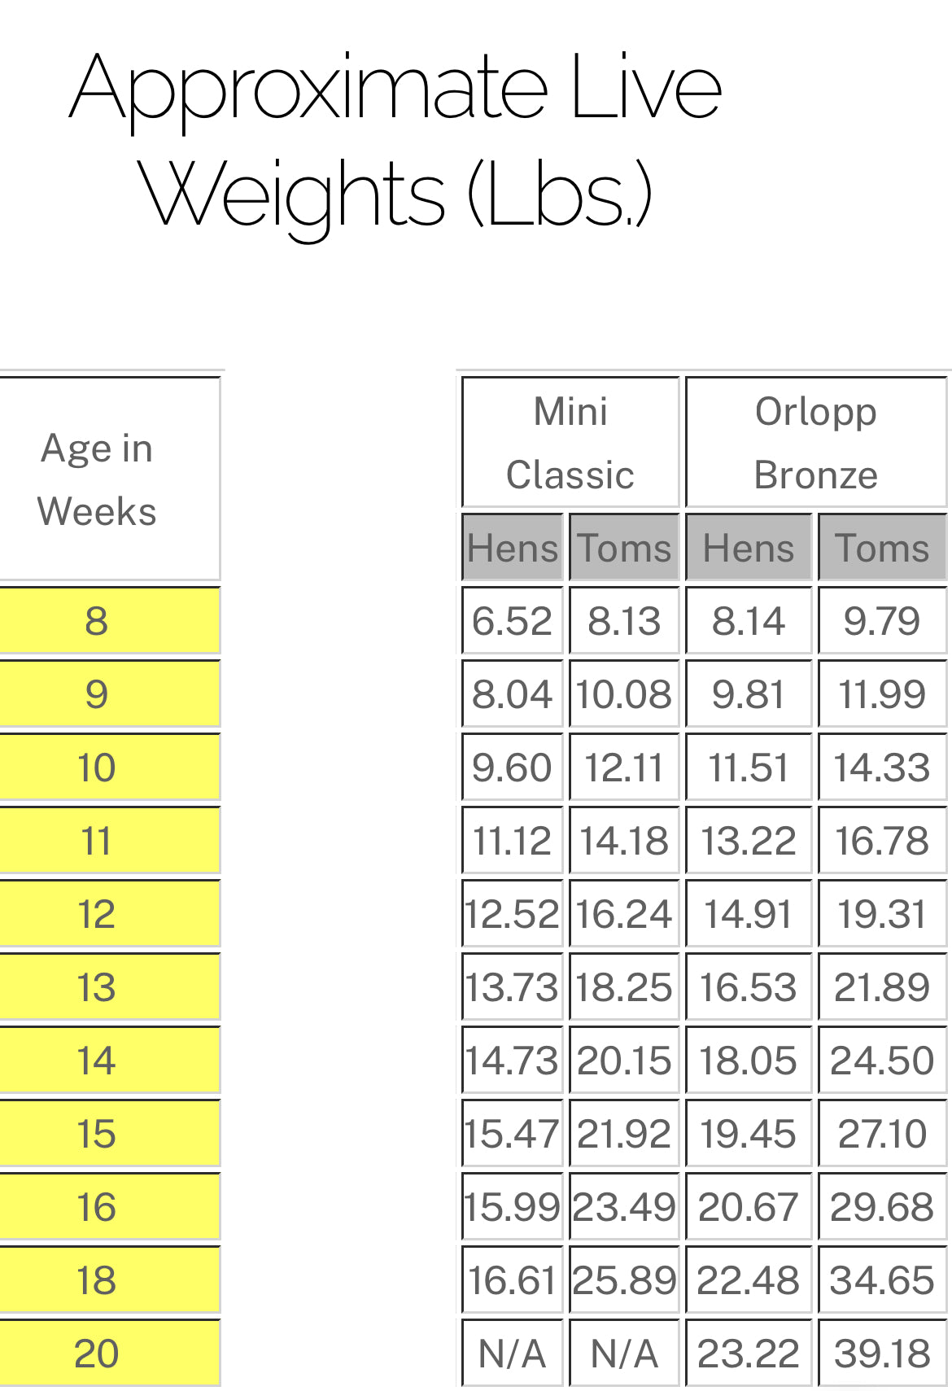
Task: Click the yellow age 15 weeks cell
Action: pyautogui.click(x=97, y=1134)
